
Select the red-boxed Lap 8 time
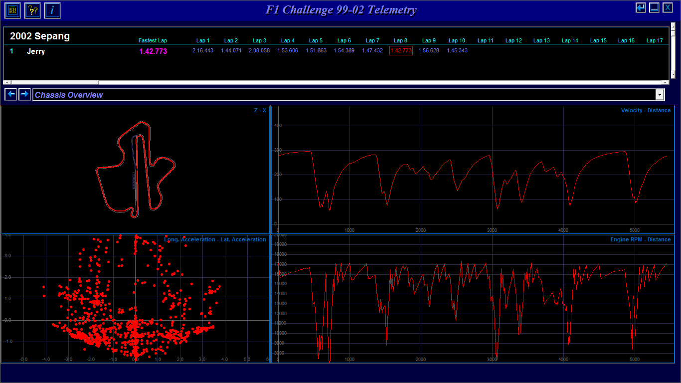coord(401,51)
